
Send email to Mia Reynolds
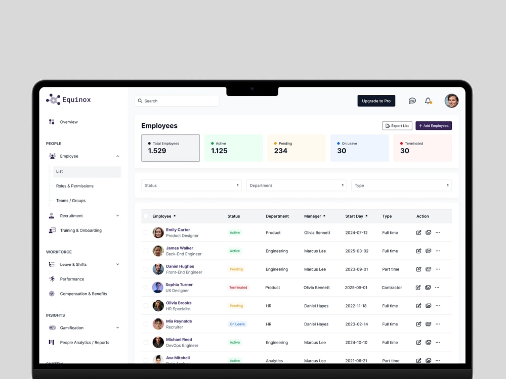428,324
